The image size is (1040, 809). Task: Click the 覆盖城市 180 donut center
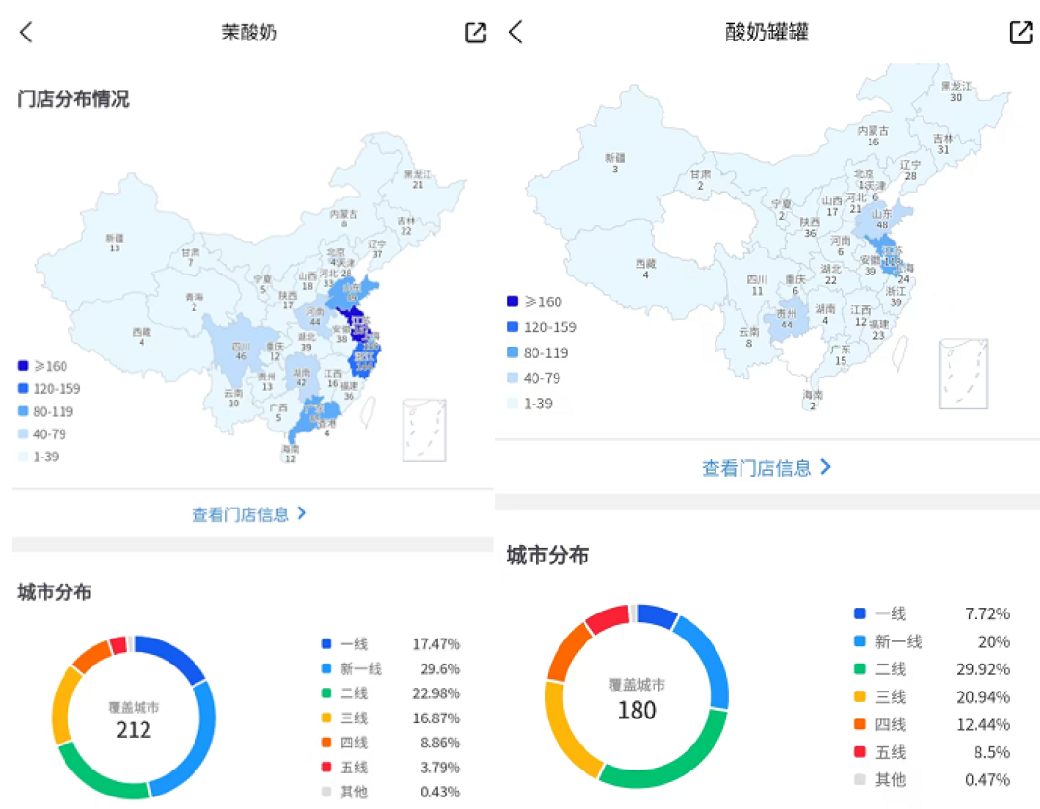637,700
